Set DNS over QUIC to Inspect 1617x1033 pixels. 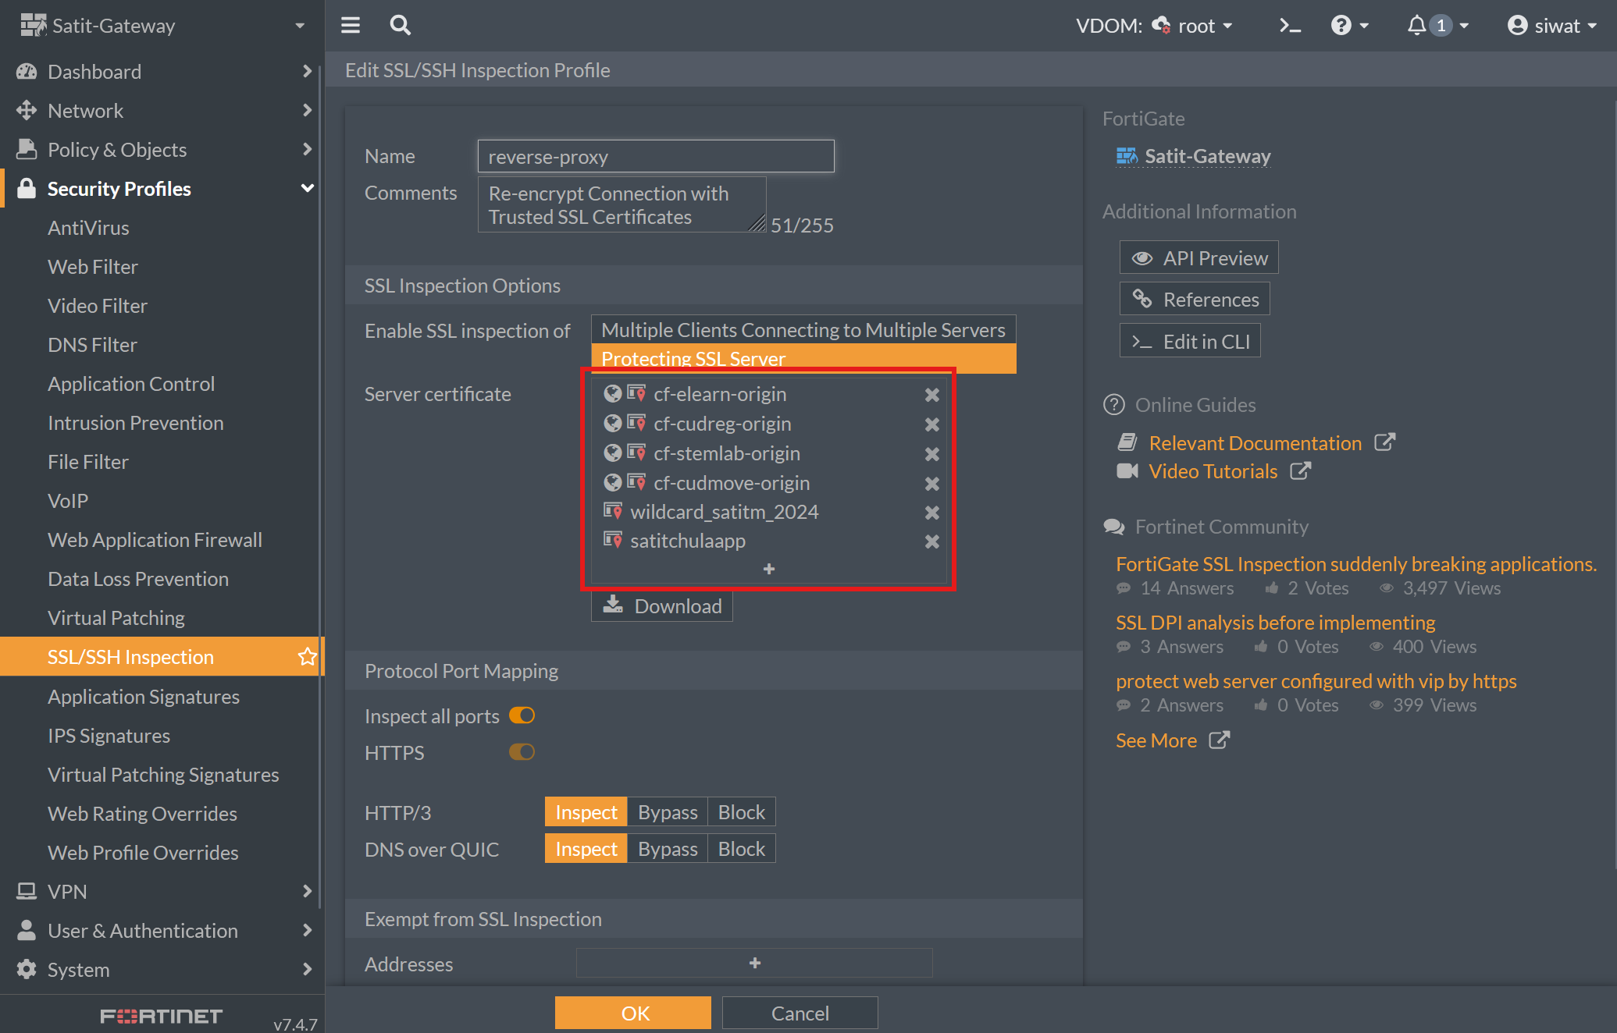[586, 849]
